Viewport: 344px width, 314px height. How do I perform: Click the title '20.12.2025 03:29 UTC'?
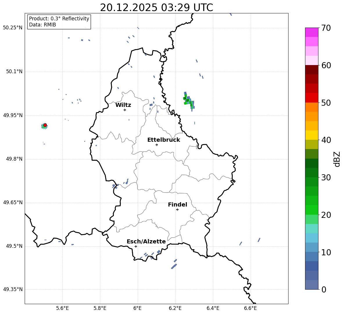click(x=156, y=8)
